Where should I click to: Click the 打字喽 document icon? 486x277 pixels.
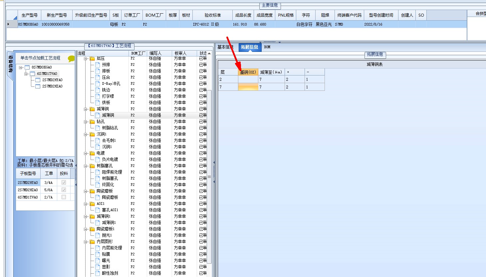98,96
